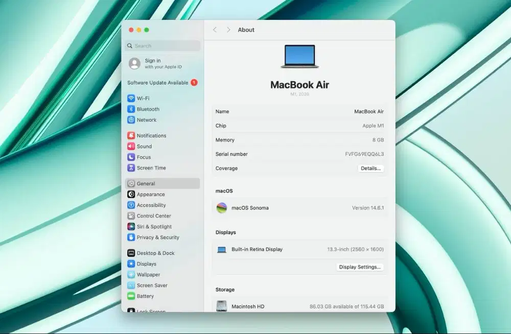The image size is (511, 334).
Task: Click the MacBook Air laptop image
Action: [x=300, y=56]
